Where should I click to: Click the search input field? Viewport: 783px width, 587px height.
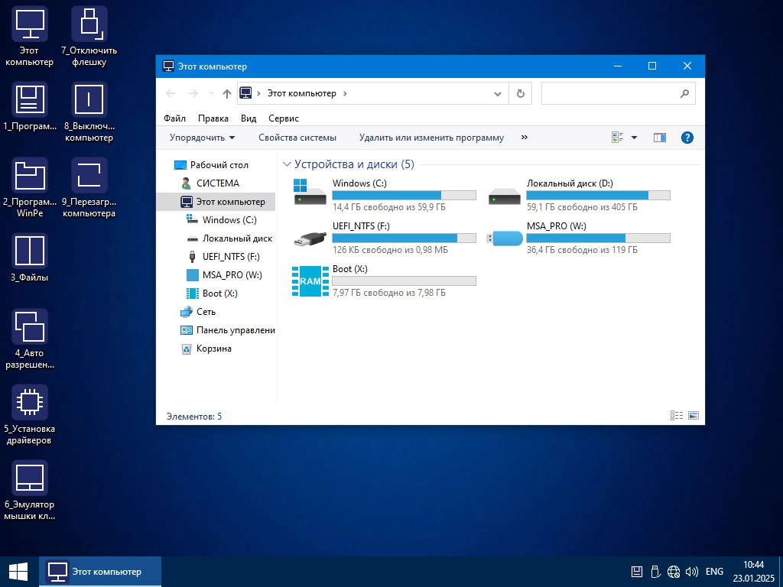click(609, 93)
